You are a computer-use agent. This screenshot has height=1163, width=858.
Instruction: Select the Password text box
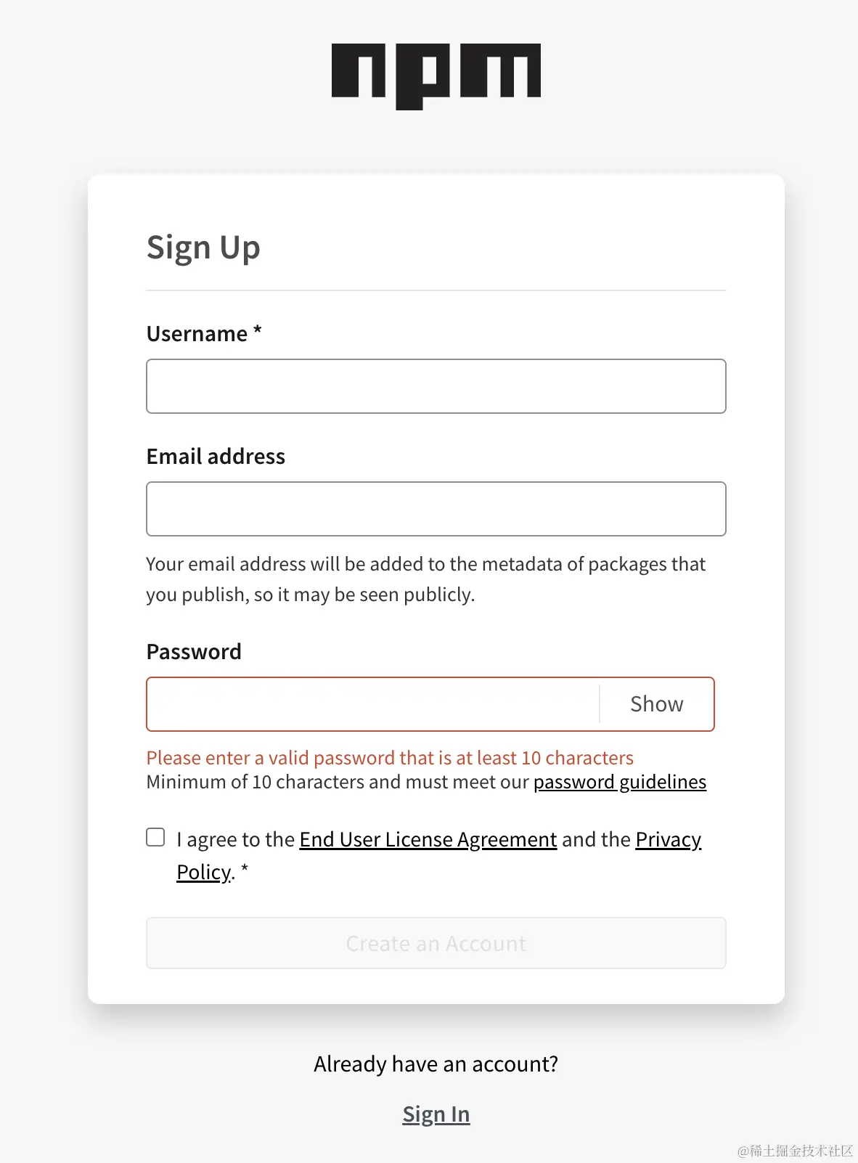click(x=373, y=704)
